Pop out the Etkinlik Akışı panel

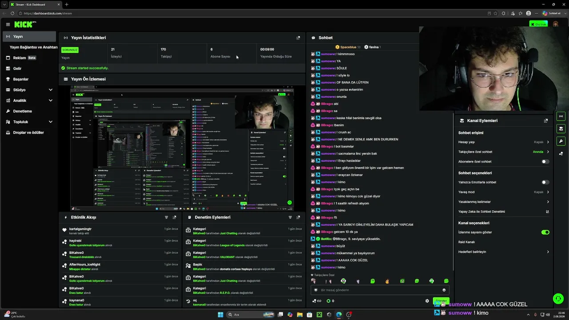tap(174, 217)
